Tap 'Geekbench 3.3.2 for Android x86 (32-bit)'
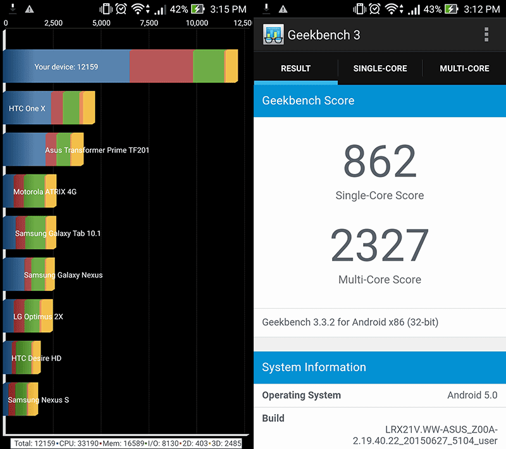This screenshot has height=449, width=506. (350, 323)
